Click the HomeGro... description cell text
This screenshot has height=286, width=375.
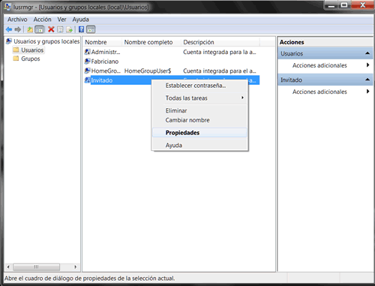(x=220, y=71)
